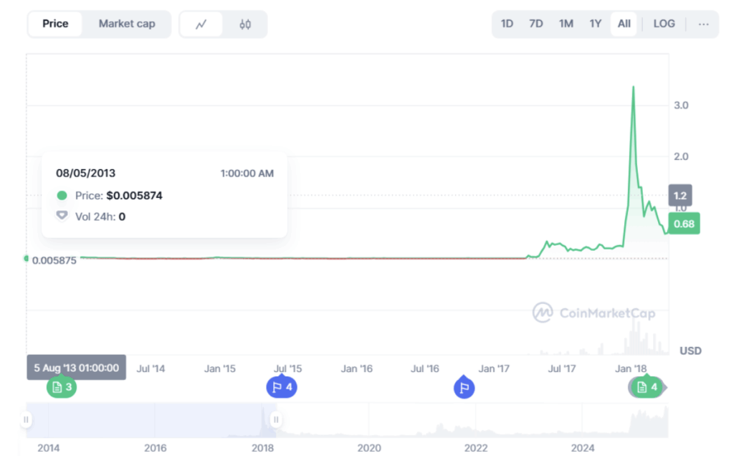Viewport: 734px width, 456px height.
Task: Click the 2014 label in the navigator
Action: (49, 448)
